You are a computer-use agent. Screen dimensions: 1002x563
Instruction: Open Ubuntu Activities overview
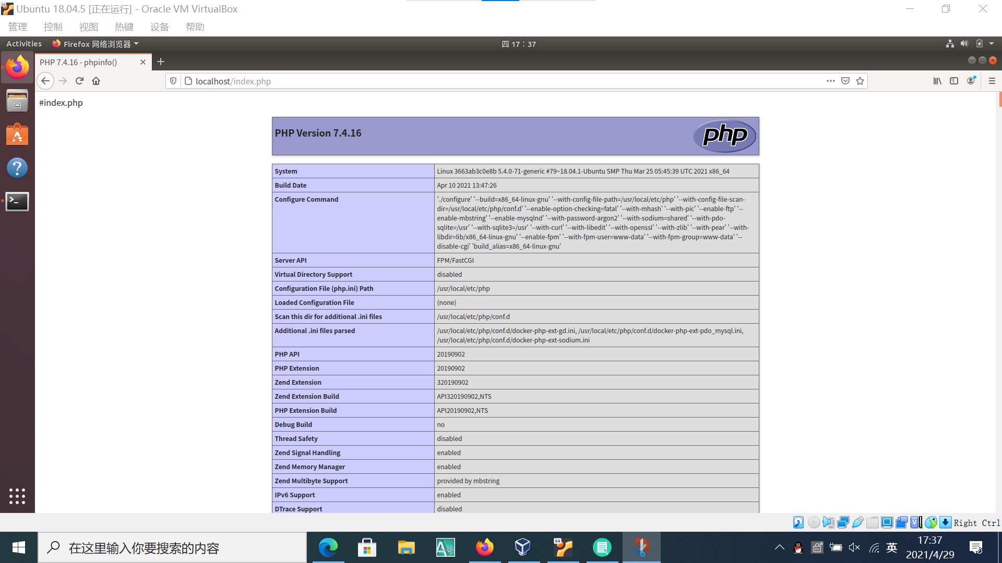coord(24,44)
